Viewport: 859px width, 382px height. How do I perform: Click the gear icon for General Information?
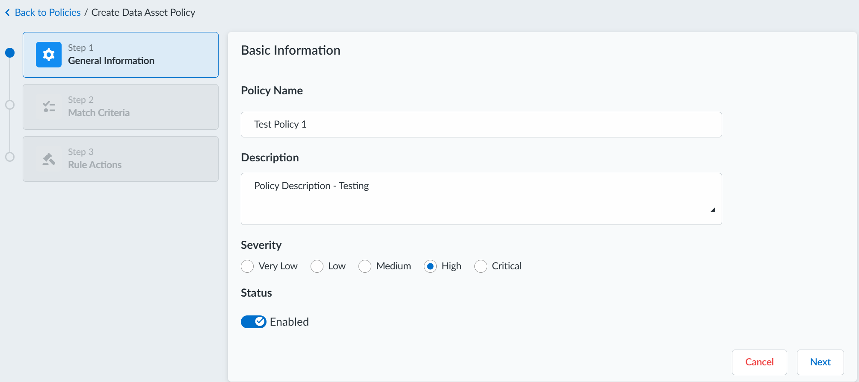pyautogui.click(x=49, y=55)
